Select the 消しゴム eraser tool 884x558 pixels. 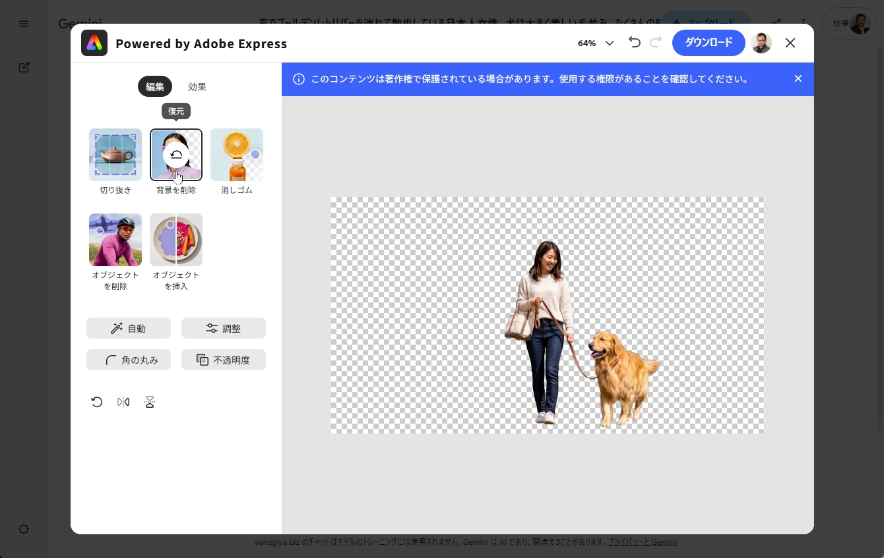coord(237,155)
